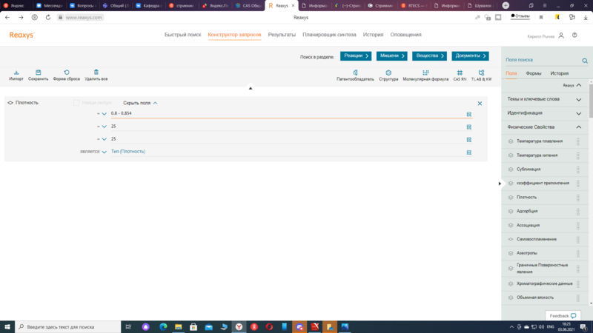Open the Структура structure editor icon
This screenshot has width=593, height=333.
click(388, 73)
